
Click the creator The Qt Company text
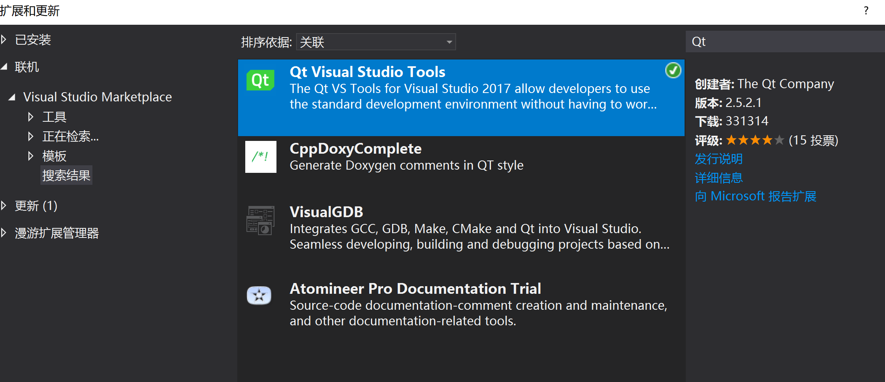(786, 84)
